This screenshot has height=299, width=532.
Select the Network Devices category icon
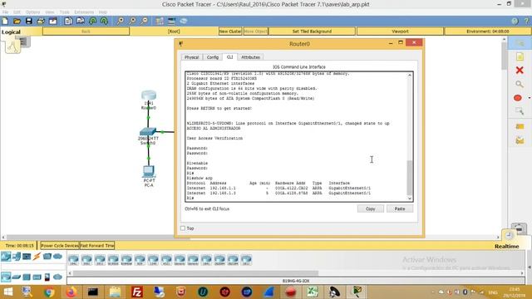pyautogui.click(x=6, y=257)
